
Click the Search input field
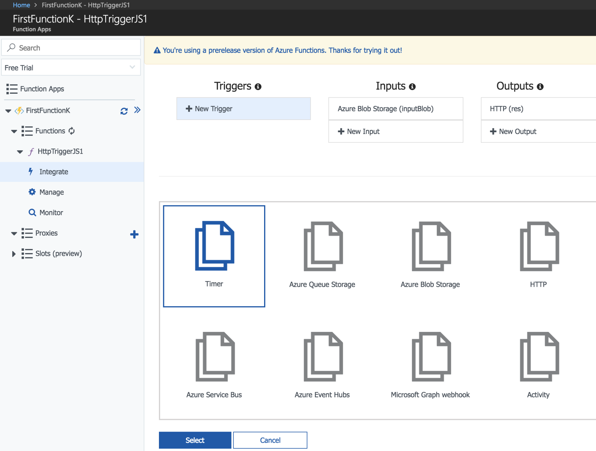71,47
